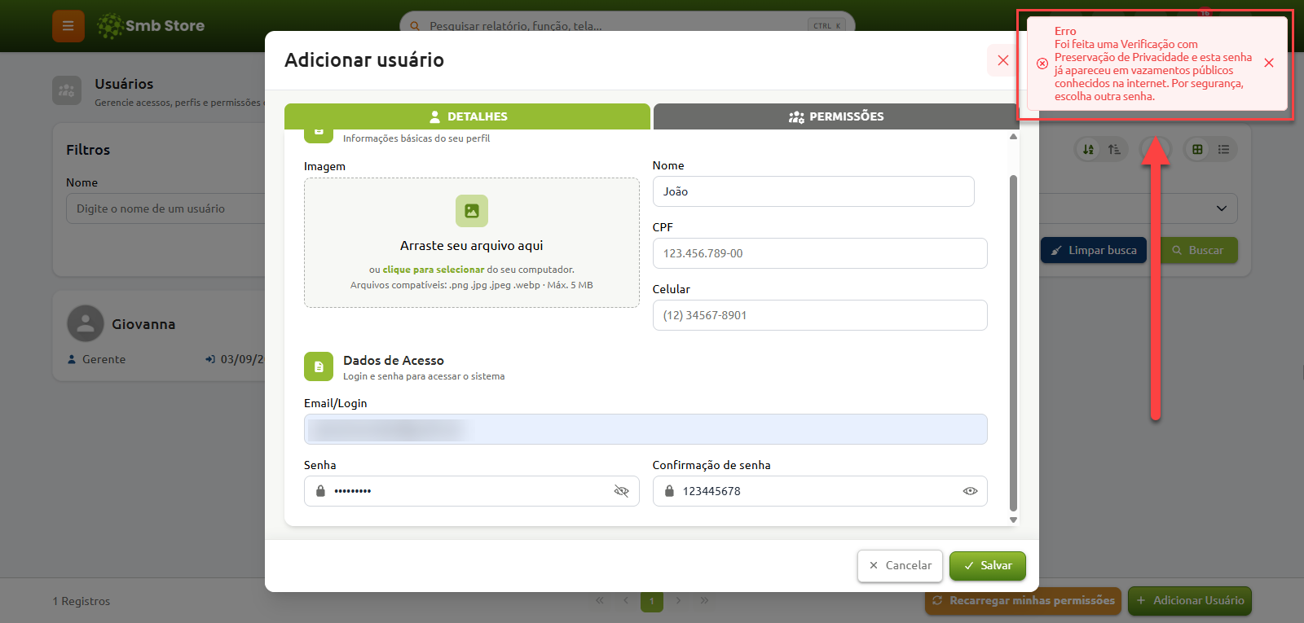Click the Dados de Acesso section icon
The image size is (1304, 623).
tap(319, 366)
